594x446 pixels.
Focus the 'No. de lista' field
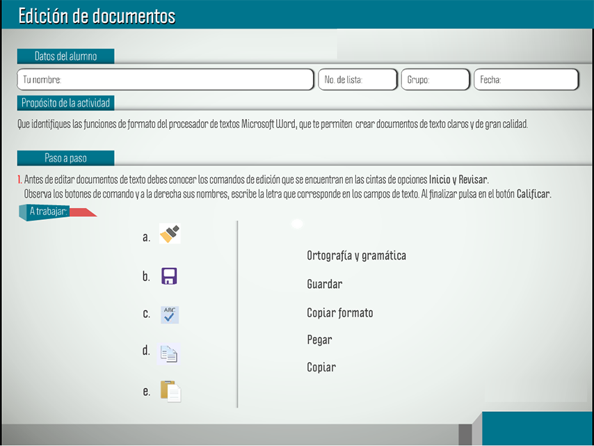click(358, 80)
